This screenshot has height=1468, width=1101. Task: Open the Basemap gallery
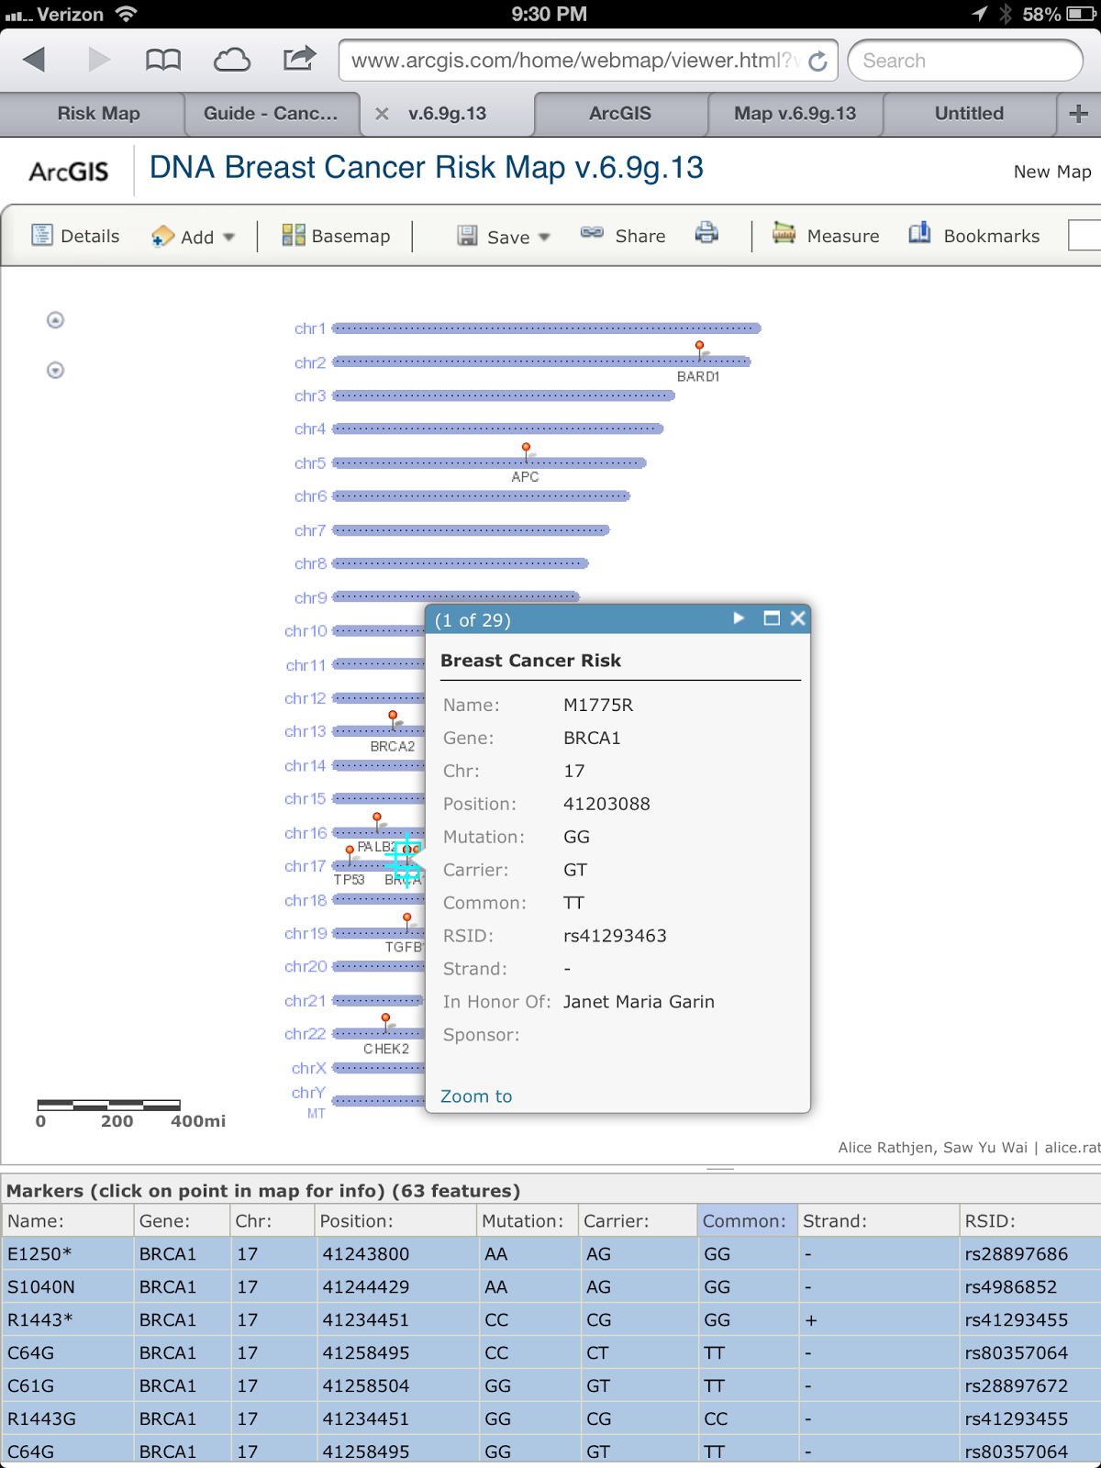(336, 236)
